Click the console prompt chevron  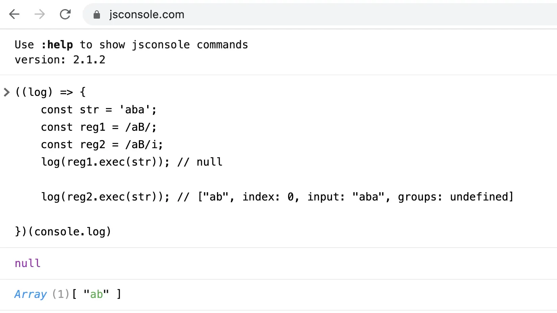[x=6, y=93]
